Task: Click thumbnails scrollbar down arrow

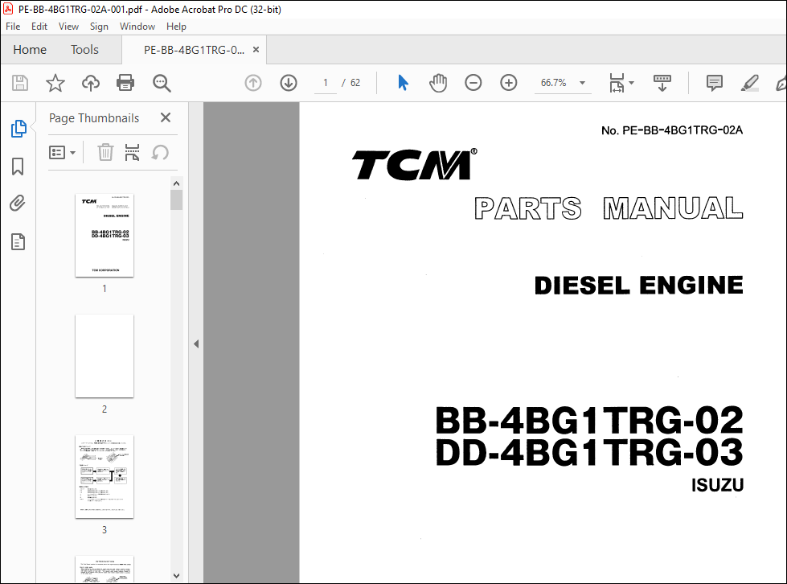Action: [176, 576]
